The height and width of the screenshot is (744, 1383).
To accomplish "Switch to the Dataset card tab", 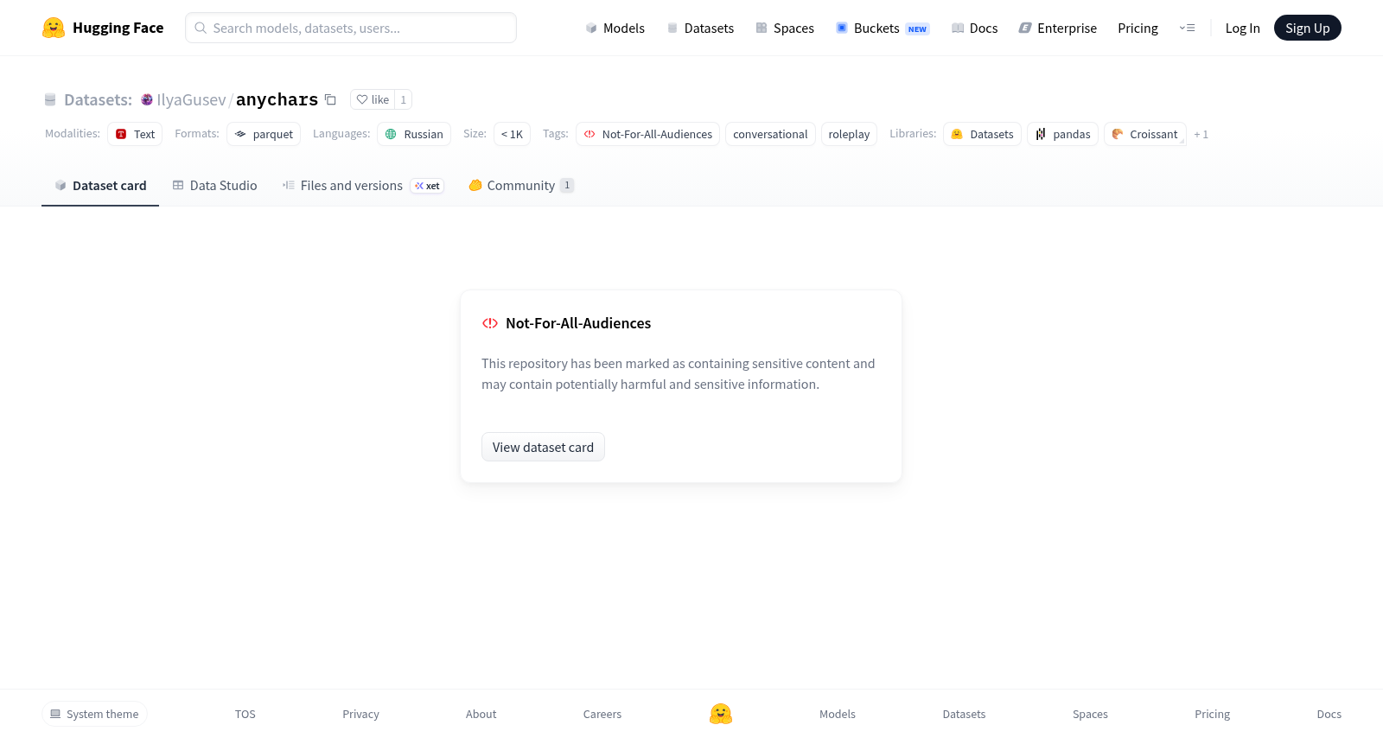I will [100, 186].
